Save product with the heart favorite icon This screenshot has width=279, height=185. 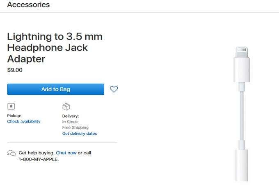point(114,89)
